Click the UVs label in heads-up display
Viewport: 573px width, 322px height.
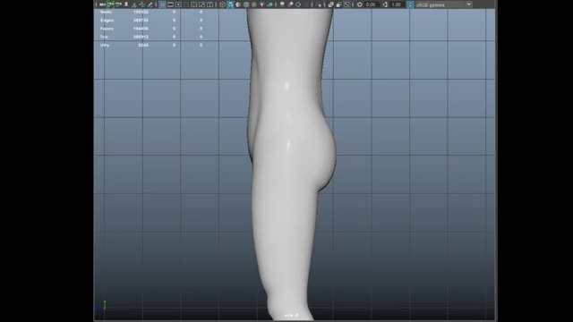pos(105,46)
